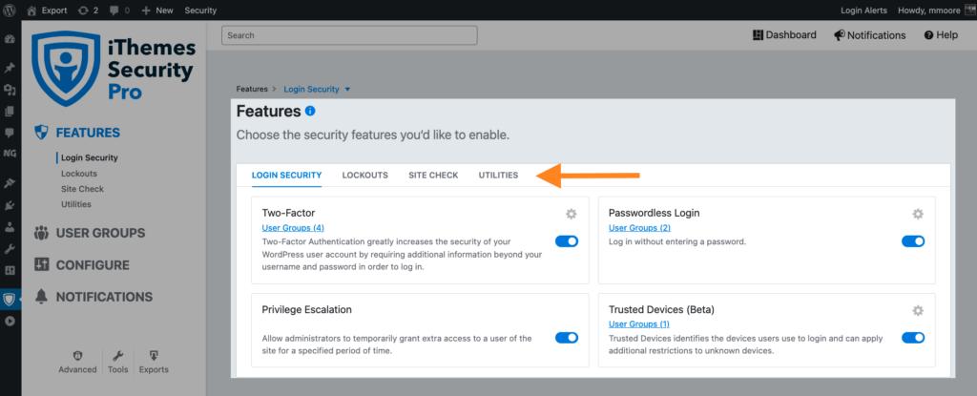The image size is (977, 396).
Task: Click the WordPress logo icon
Action: coord(10,10)
